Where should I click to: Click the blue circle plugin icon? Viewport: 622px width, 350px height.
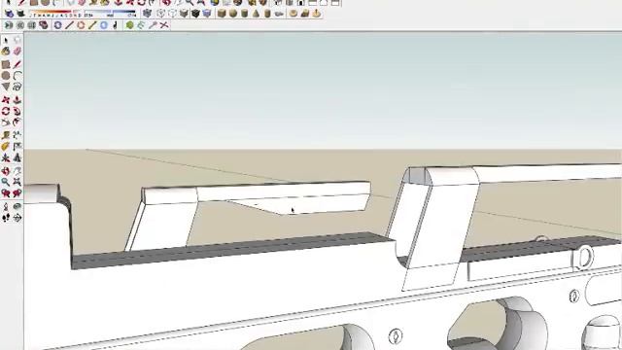[x=104, y=25]
